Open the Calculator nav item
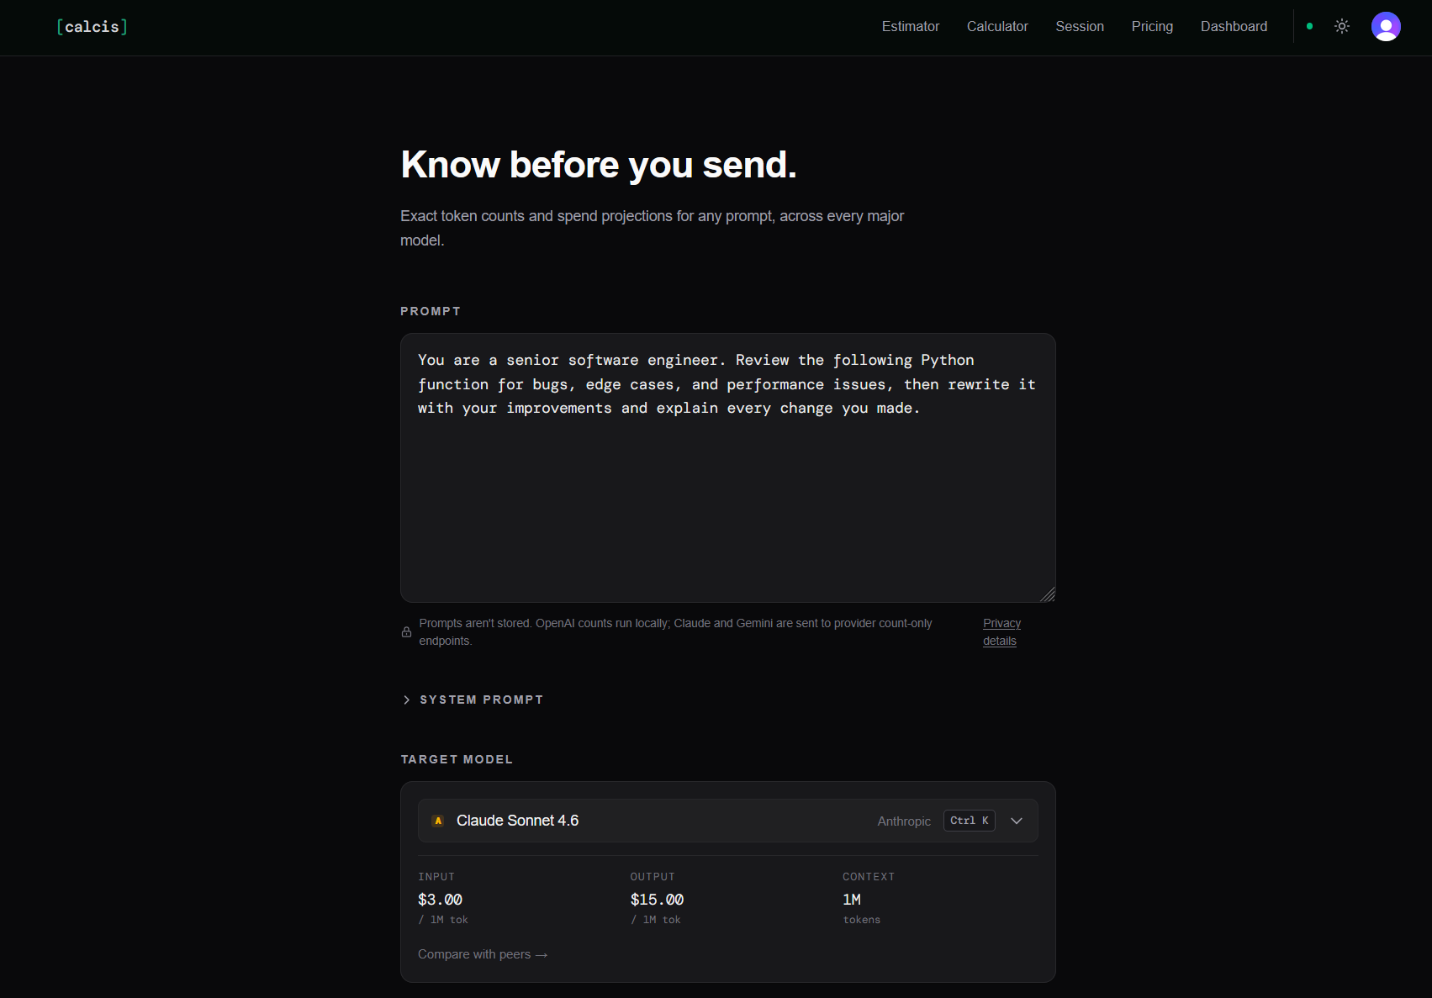The image size is (1432, 998). click(997, 27)
